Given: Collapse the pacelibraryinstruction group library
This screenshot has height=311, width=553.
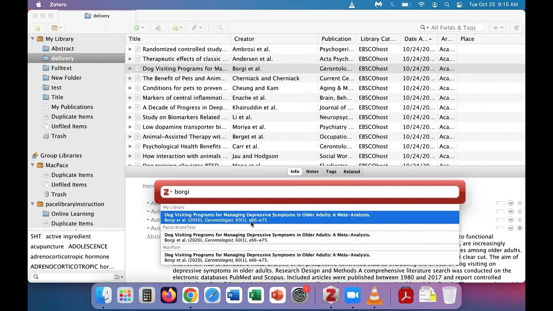Looking at the screenshot, I should tap(32, 204).
